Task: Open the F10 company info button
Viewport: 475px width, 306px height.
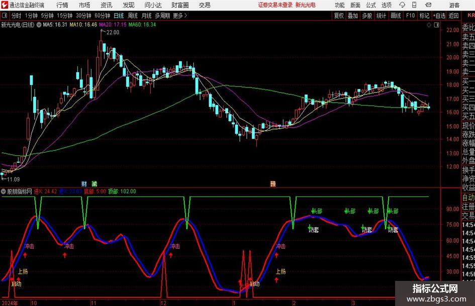Action: 411,16
